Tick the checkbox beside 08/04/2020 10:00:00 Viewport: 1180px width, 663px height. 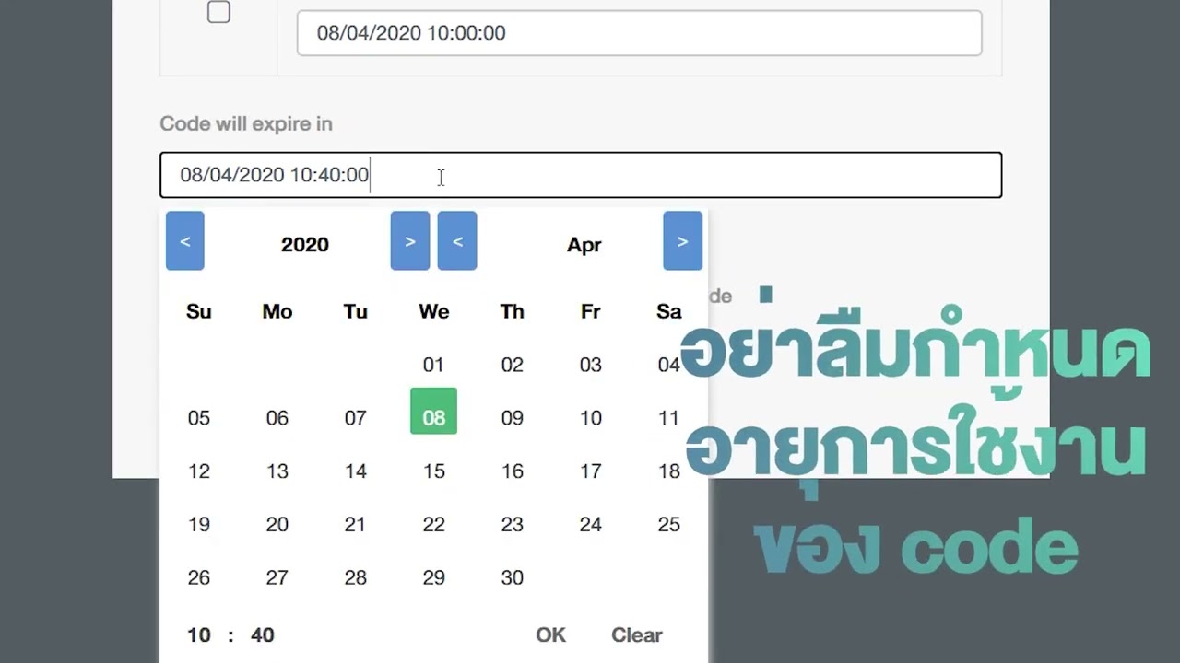[x=218, y=12]
